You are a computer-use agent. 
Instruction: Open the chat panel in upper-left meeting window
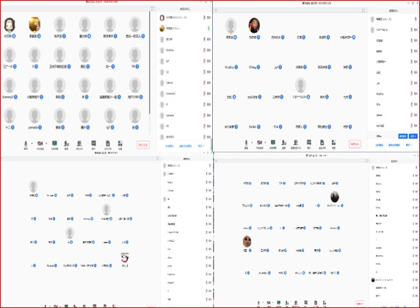[x=93, y=145]
